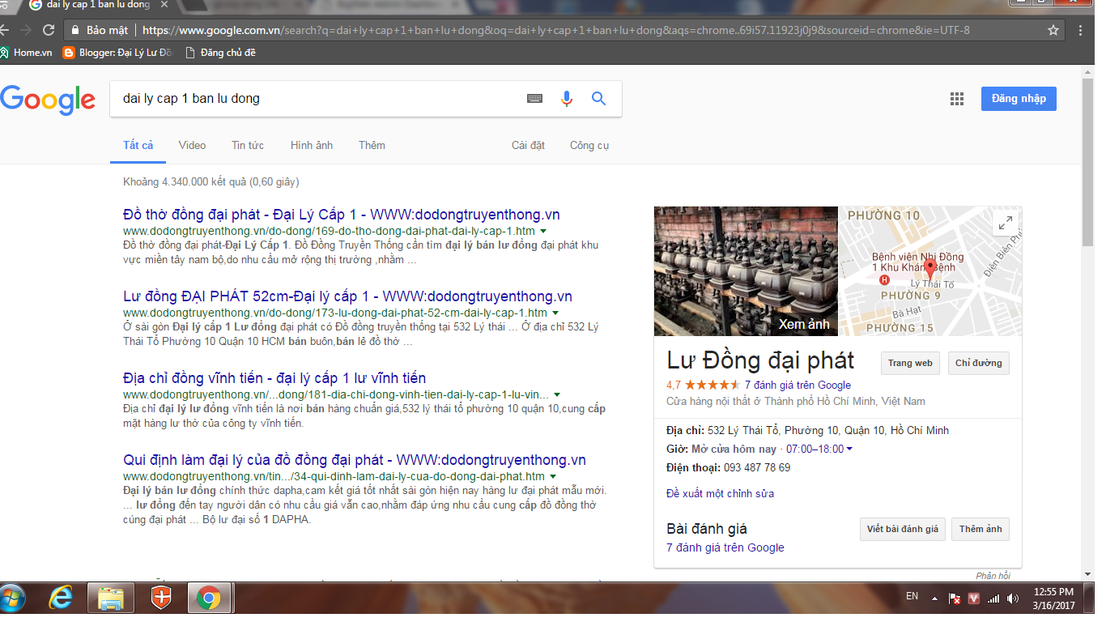Image resolution: width=1106 pixels, height=622 pixels.
Task: Expand the map with the fullscreen icon
Action: tap(1006, 223)
